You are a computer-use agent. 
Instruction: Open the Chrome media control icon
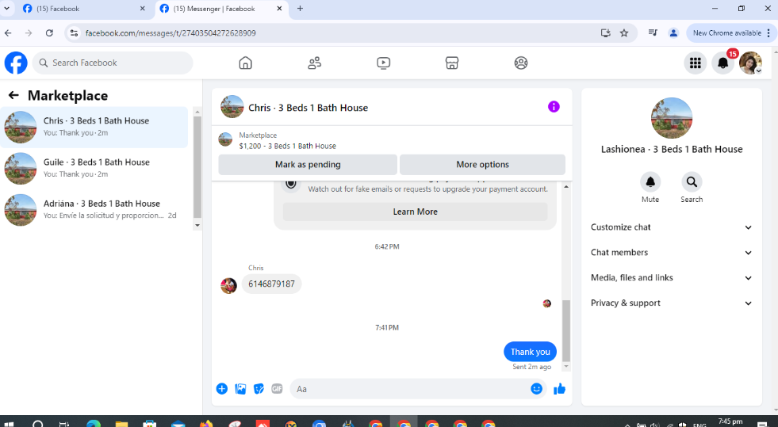pos(653,33)
